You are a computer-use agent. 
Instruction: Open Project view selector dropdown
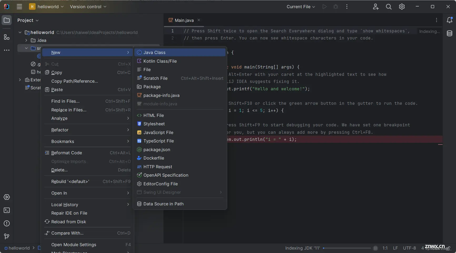(28, 20)
